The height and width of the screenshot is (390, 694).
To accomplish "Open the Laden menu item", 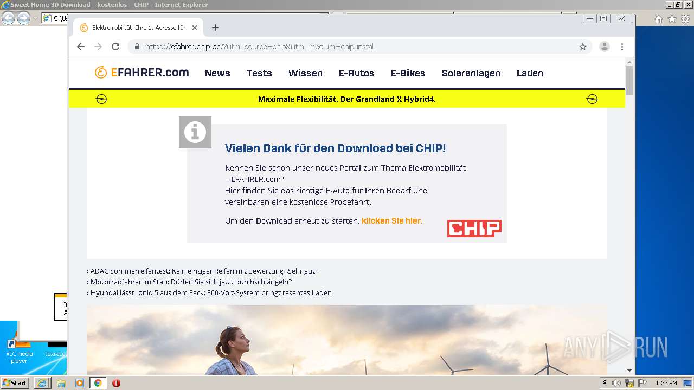I will tap(530, 73).
